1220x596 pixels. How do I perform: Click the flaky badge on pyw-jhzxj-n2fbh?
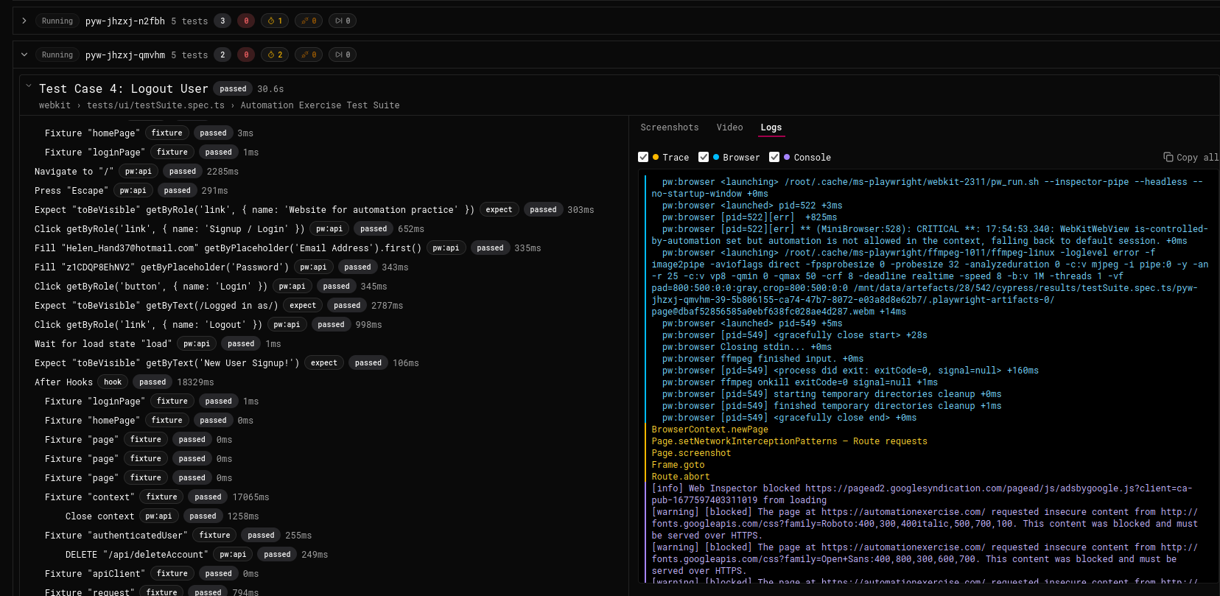(309, 21)
